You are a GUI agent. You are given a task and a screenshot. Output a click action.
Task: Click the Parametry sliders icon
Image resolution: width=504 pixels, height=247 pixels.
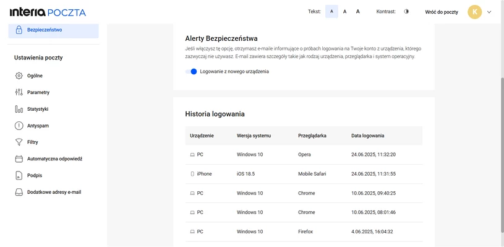tap(19, 92)
